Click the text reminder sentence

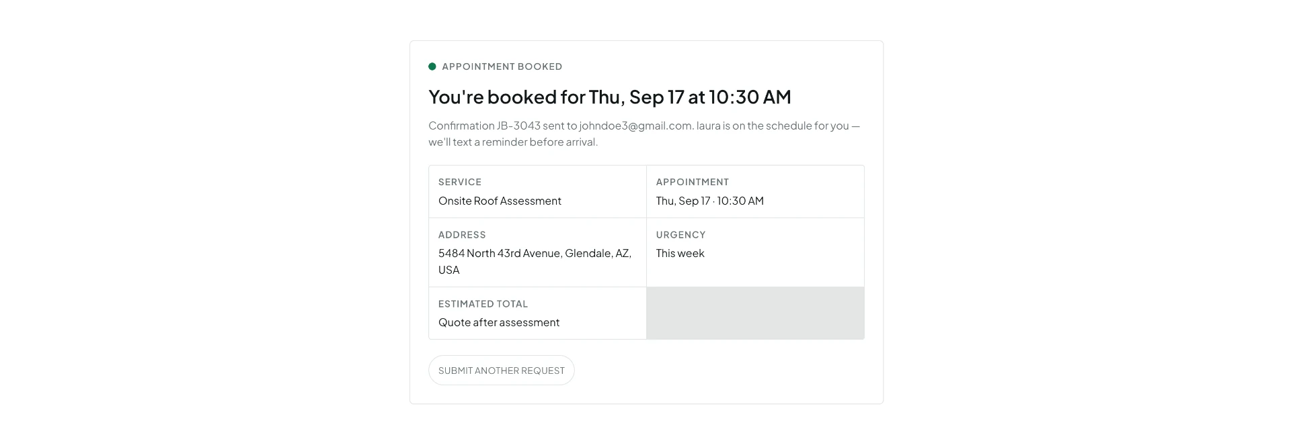(x=513, y=142)
